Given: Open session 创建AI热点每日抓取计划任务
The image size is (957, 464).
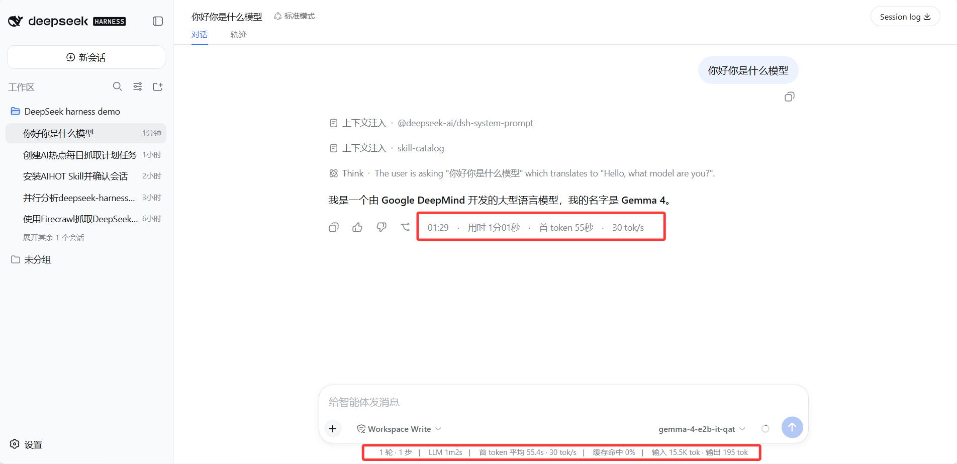Looking at the screenshot, I should [x=86, y=155].
